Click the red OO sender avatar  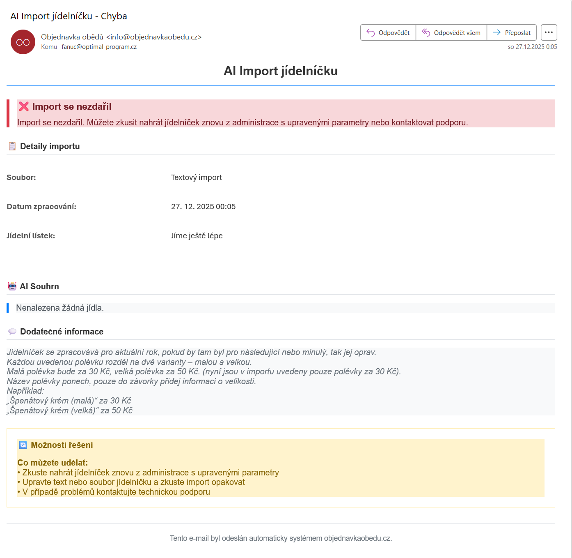click(x=23, y=42)
